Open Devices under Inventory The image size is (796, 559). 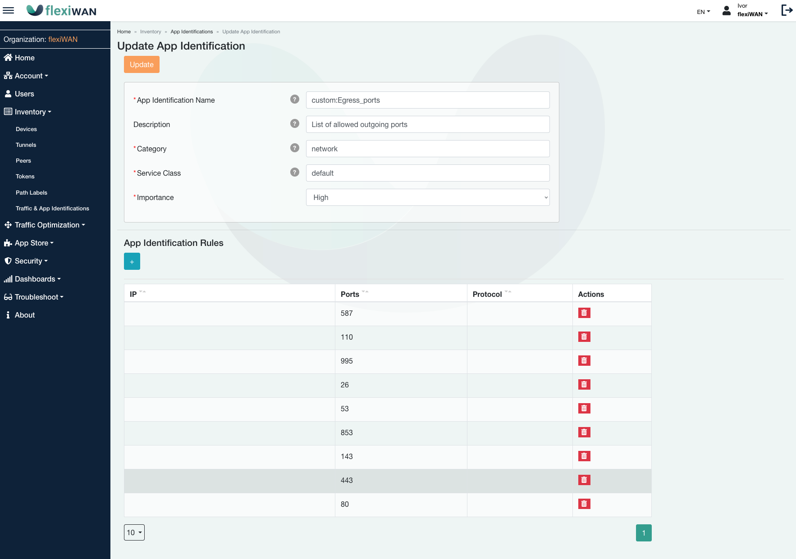[x=26, y=129]
